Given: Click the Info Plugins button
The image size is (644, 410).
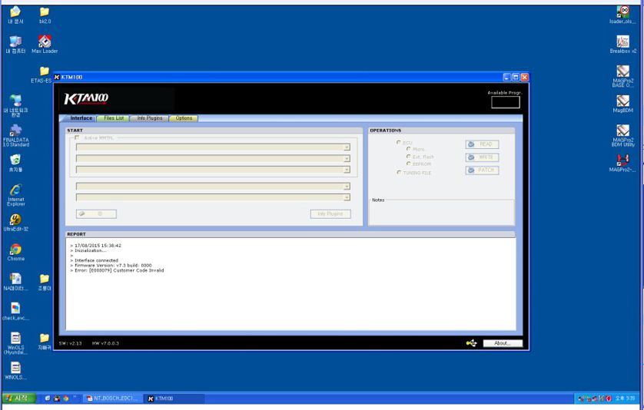Looking at the screenshot, I should [330, 213].
